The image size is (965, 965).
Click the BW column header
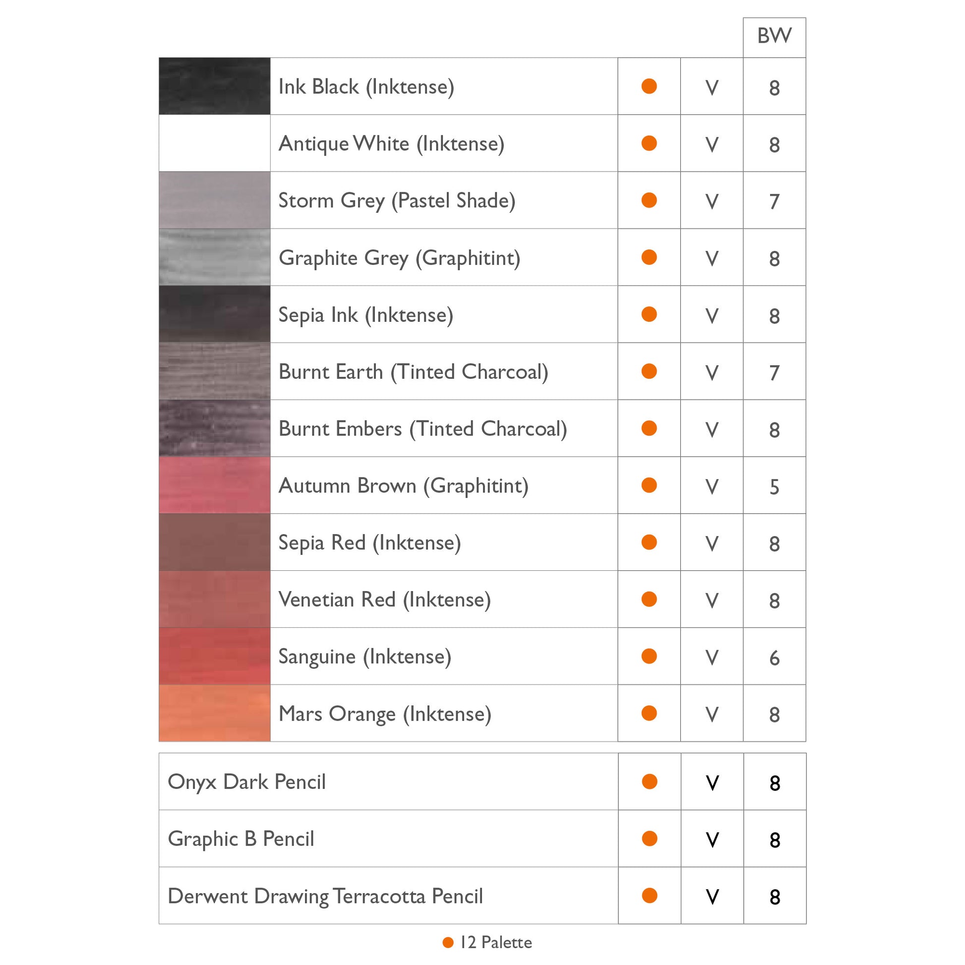coord(774,36)
